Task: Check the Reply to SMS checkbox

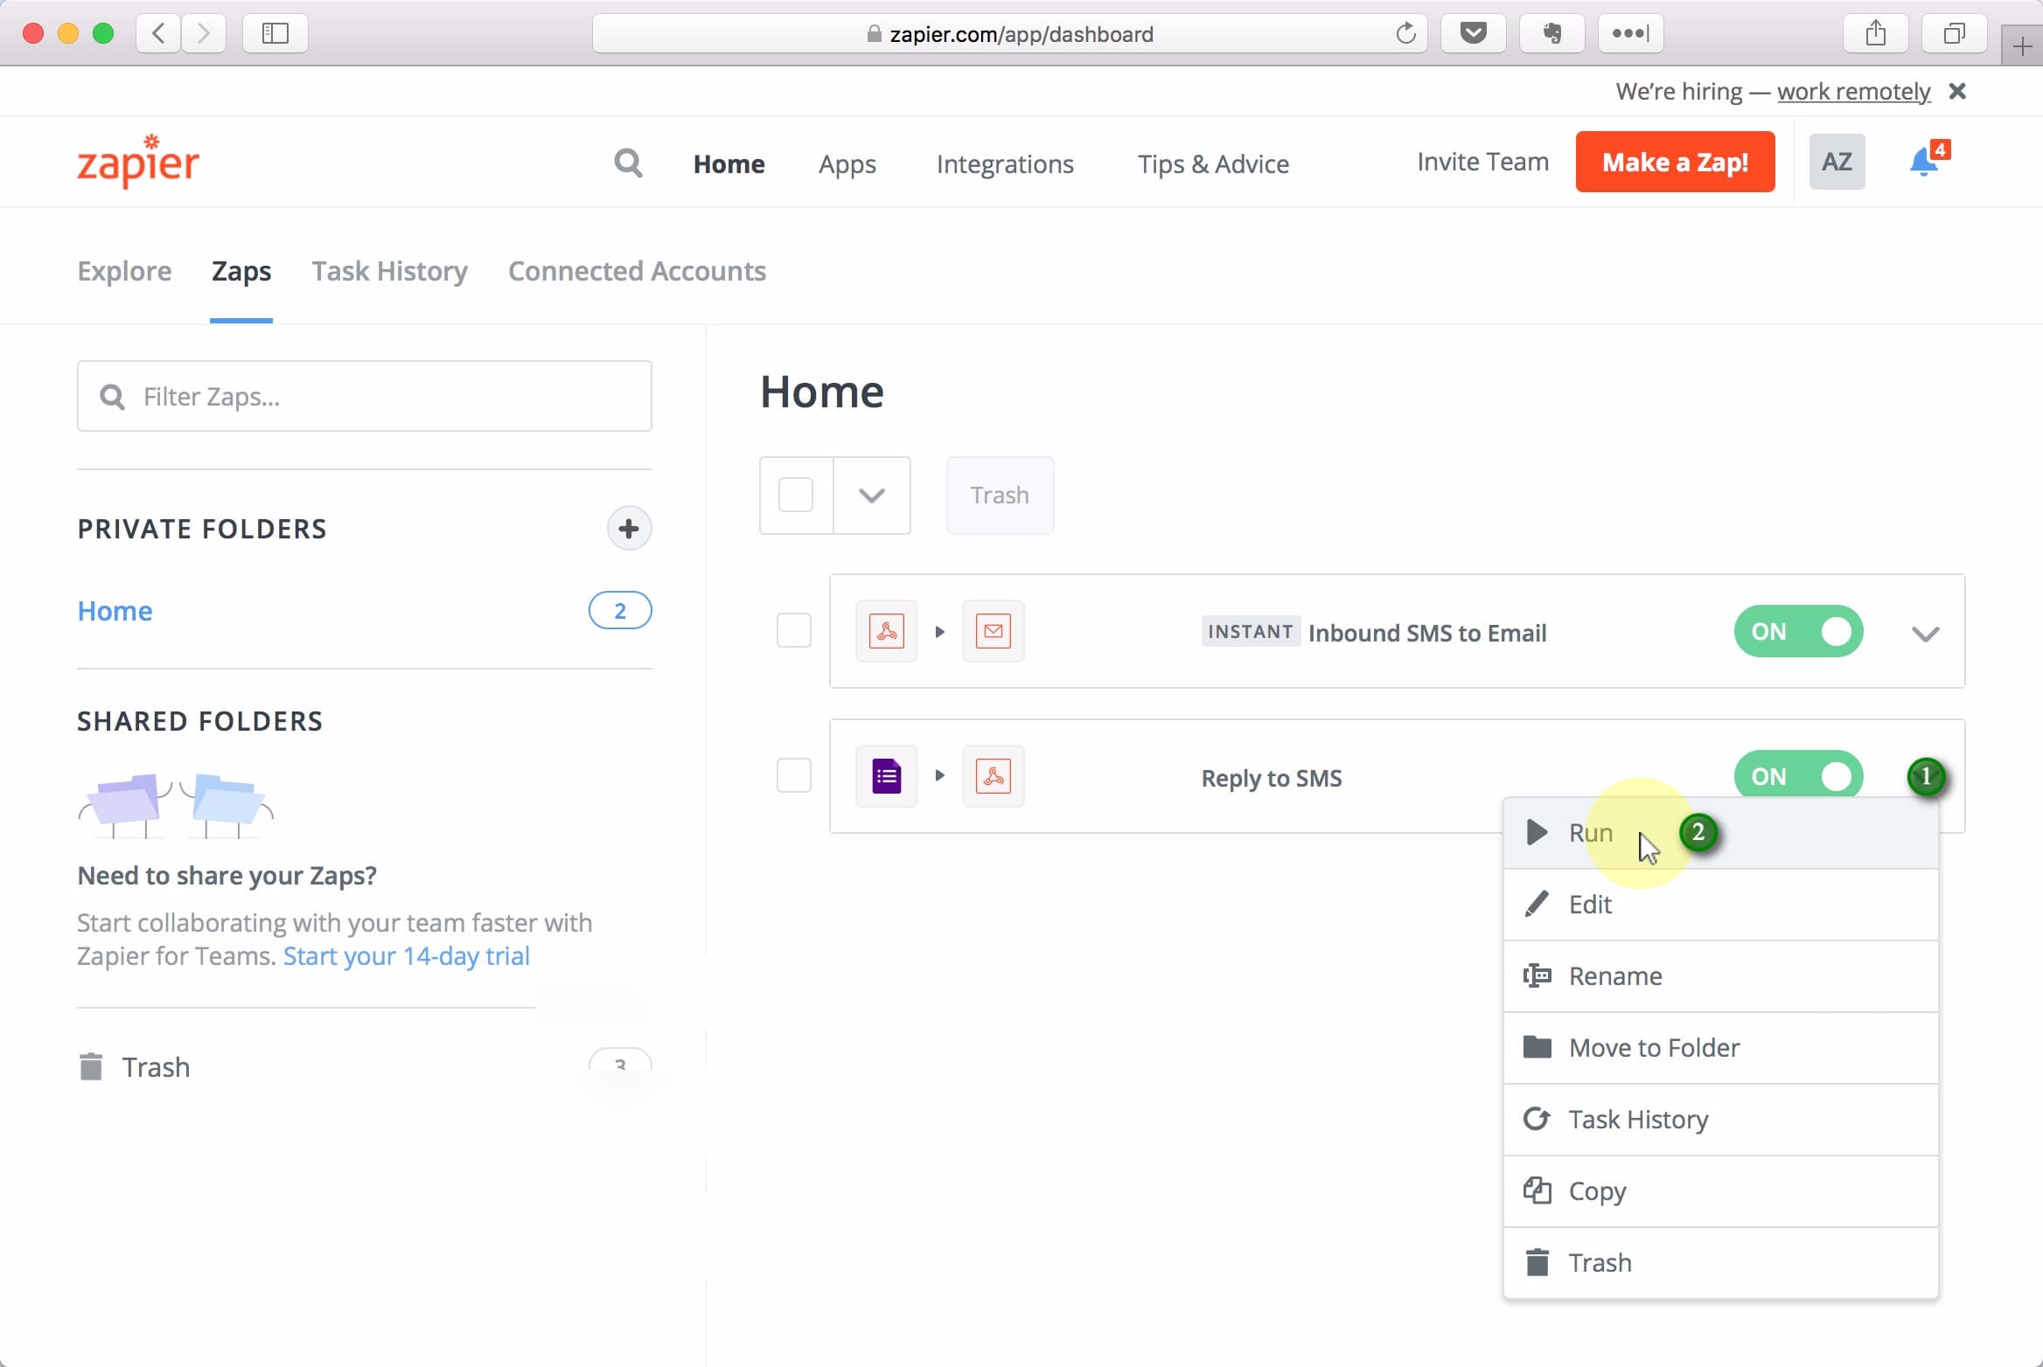Action: point(794,775)
